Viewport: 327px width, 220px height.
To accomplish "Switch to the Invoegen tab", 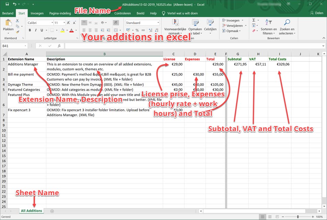I will pyautogui.click(x=37, y=13).
